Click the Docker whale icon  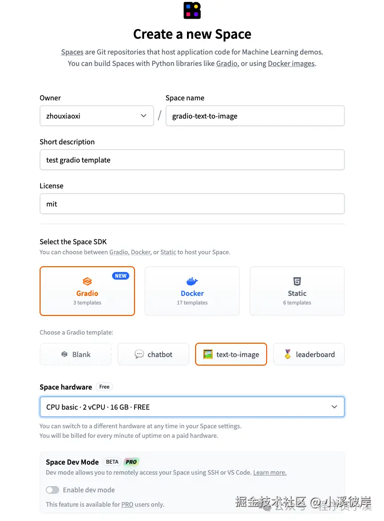click(192, 282)
